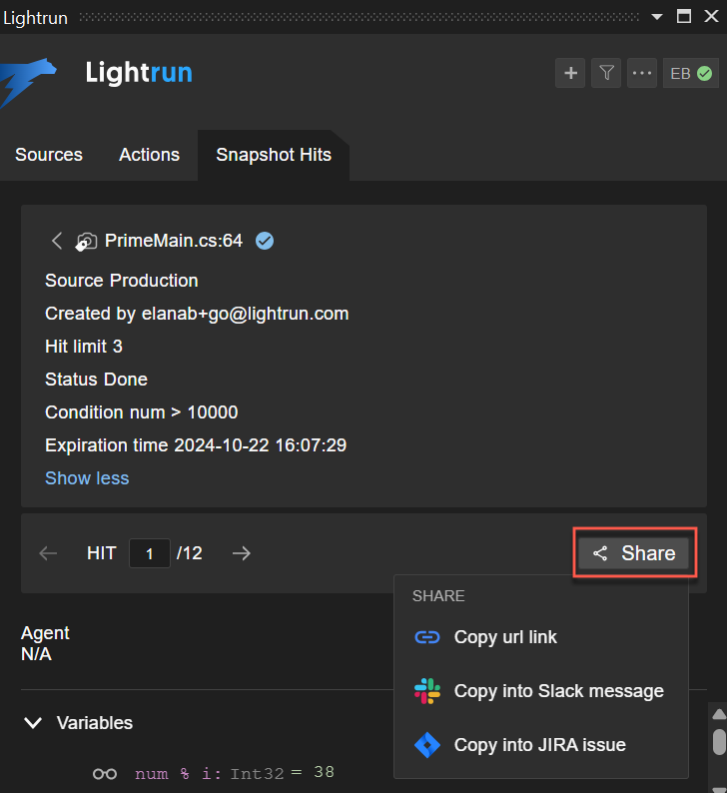The image size is (727, 793).
Task: Choose Copy url link
Action: point(505,637)
